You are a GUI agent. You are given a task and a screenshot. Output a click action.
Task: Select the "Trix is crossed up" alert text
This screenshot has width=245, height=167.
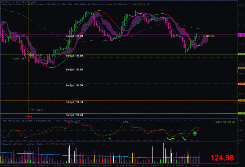(x=224, y=122)
